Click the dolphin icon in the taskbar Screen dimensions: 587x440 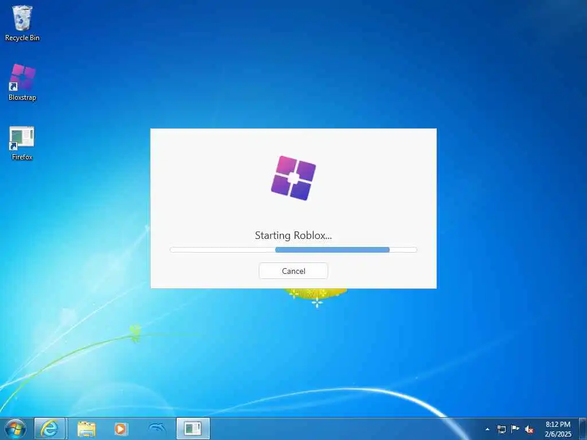[157, 429]
